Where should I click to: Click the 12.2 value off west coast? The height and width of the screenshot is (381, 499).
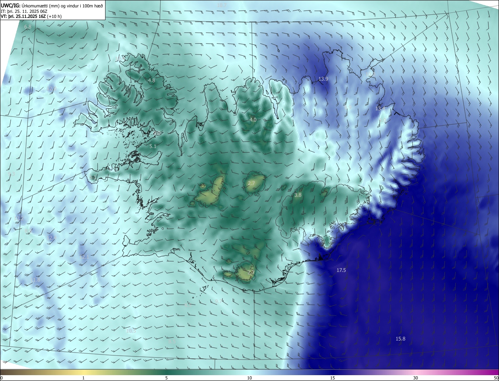point(19,218)
